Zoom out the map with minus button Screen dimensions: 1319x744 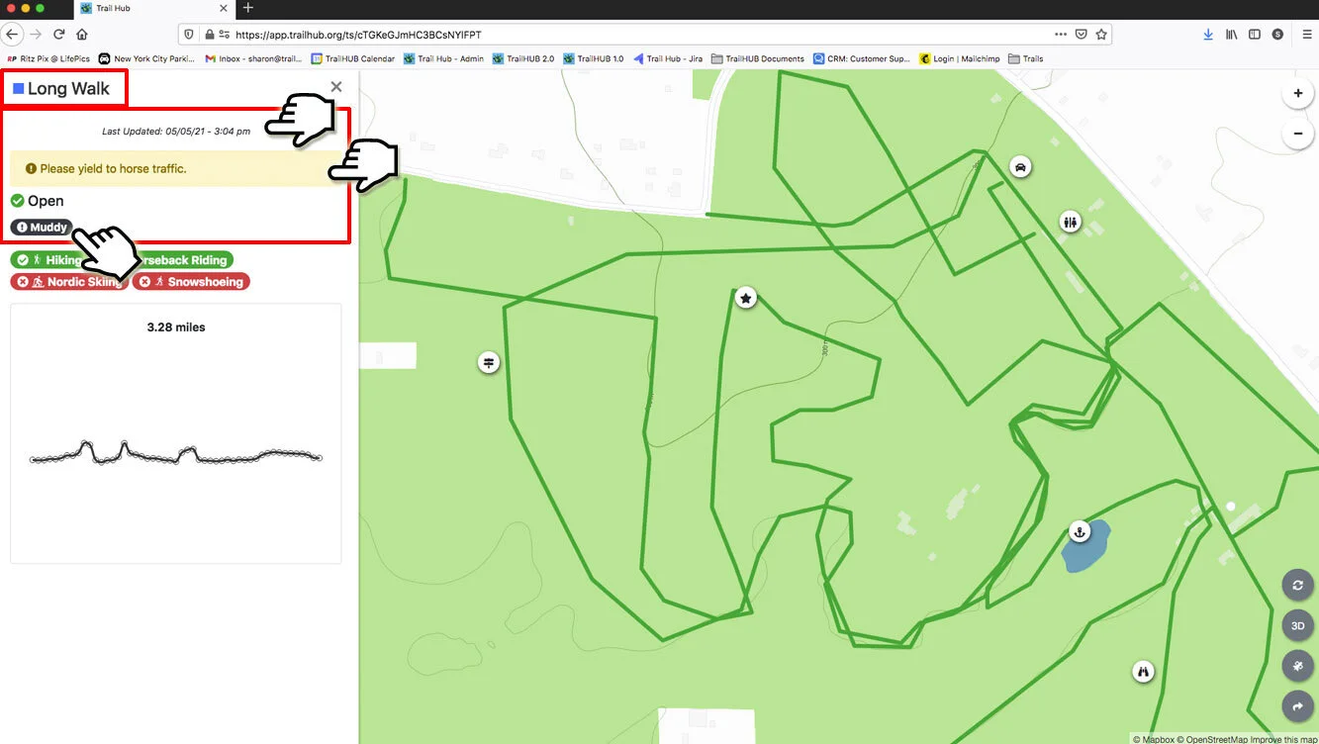click(1297, 134)
